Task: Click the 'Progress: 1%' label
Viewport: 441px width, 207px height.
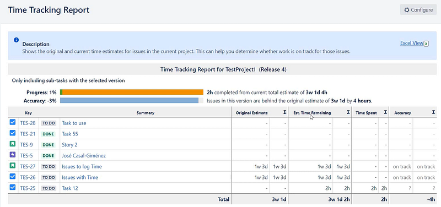Action: pos(41,92)
